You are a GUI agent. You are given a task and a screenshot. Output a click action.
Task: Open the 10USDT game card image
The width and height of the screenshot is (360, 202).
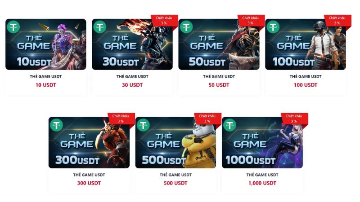pyautogui.click(x=46, y=44)
